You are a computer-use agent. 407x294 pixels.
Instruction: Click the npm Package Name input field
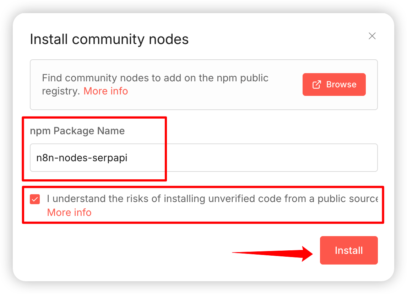pyautogui.click(x=203, y=158)
